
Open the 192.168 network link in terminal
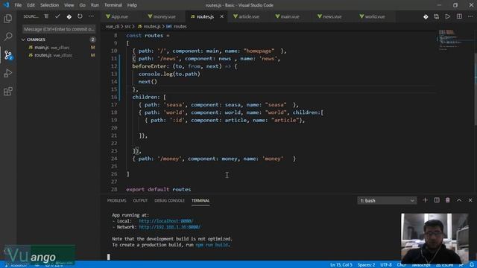[x=170, y=227]
